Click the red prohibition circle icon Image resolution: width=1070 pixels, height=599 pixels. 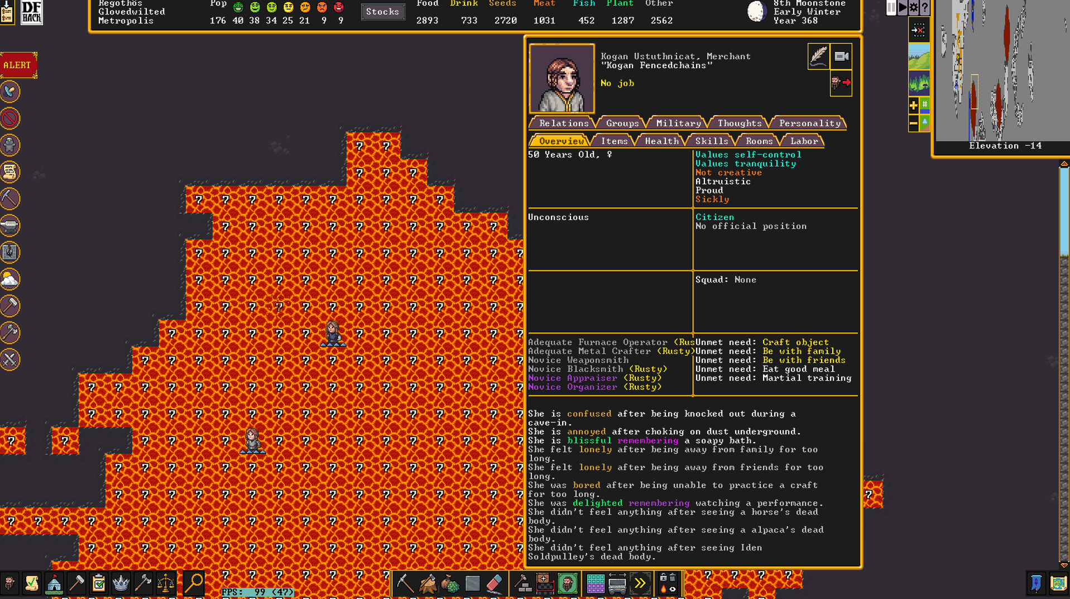tap(10, 119)
